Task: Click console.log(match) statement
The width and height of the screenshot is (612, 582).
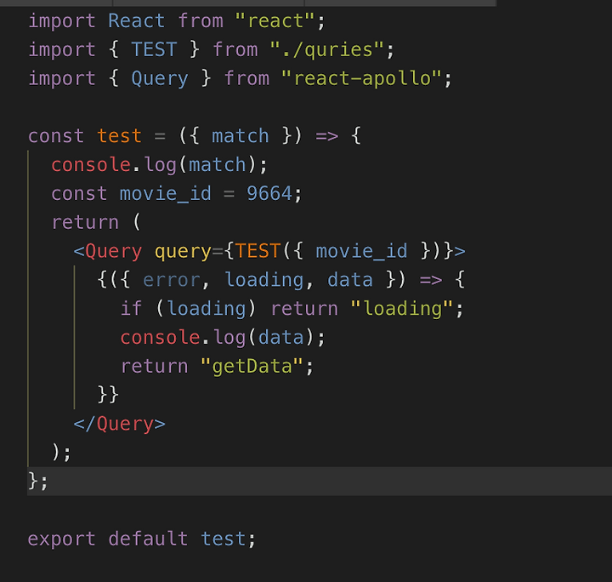Action: 160,165
